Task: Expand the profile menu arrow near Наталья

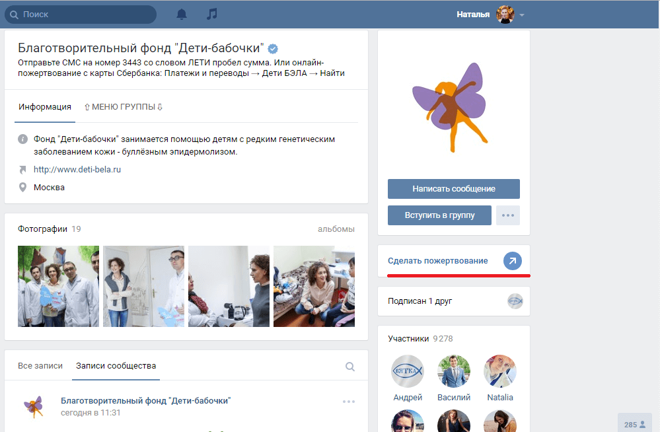Action: pos(522,15)
